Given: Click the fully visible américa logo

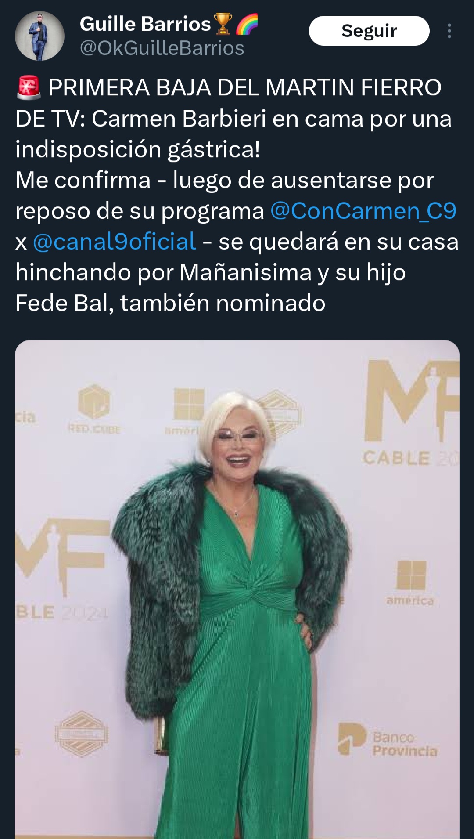Looking at the screenshot, I should 410,583.
